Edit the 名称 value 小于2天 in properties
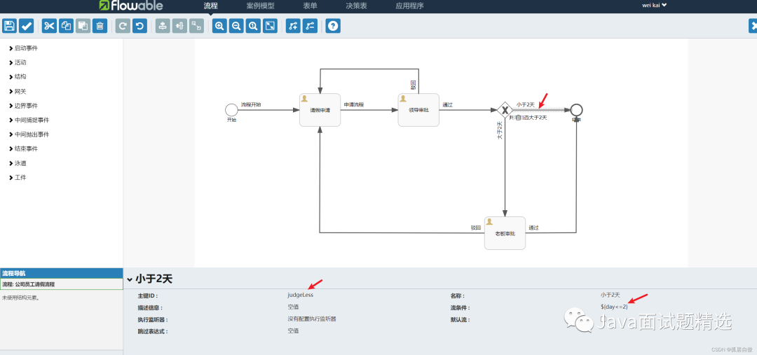The width and height of the screenshot is (757, 355). coord(610,295)
